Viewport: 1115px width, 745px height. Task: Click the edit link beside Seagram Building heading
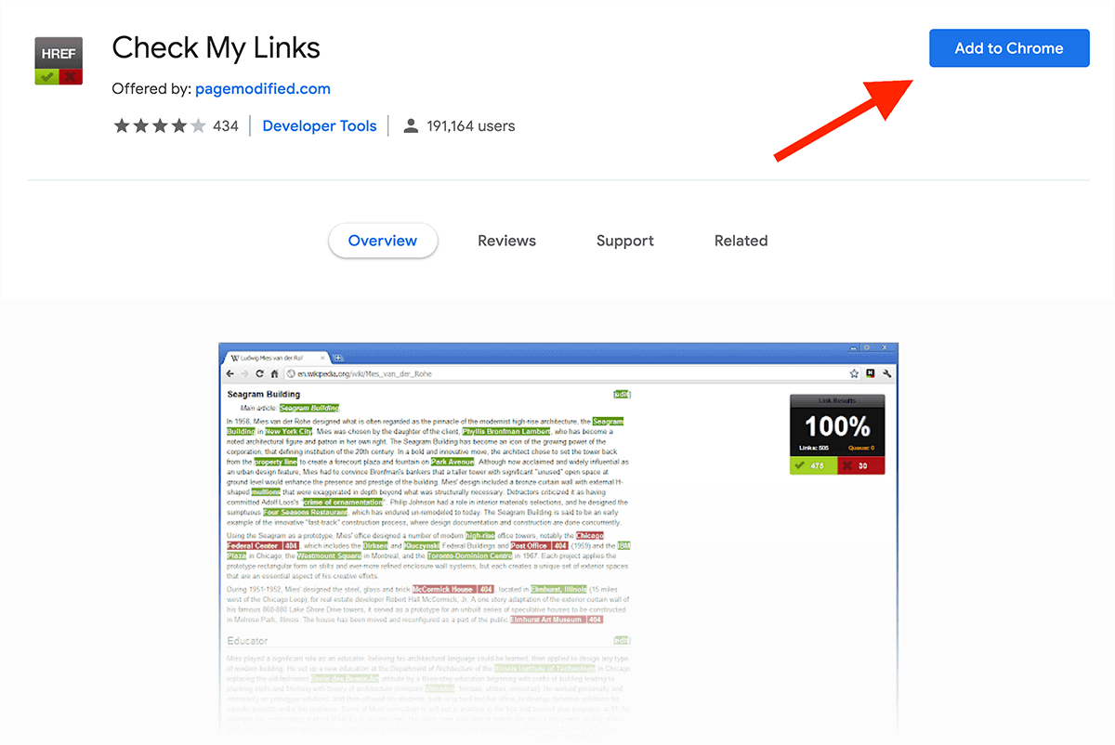pos(623,394)
